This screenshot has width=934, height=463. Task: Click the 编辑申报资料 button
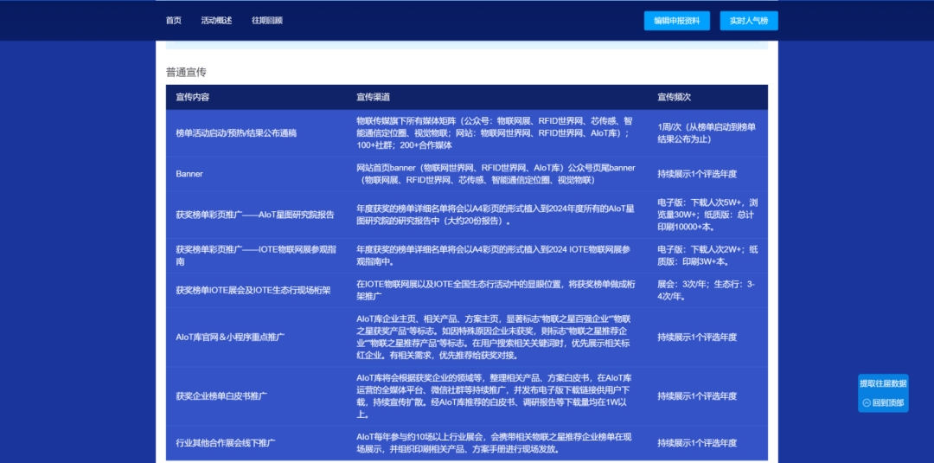[x=677, y=21]
